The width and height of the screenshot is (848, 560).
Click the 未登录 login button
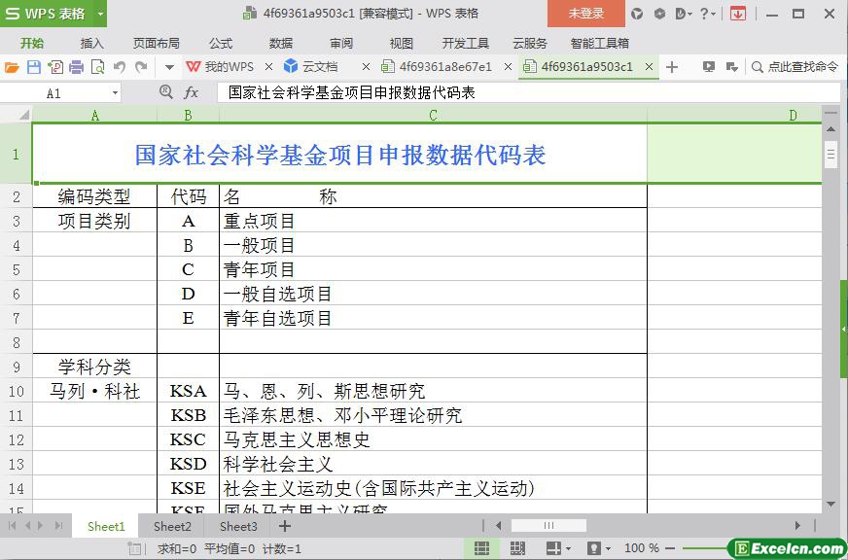point(585,14)
